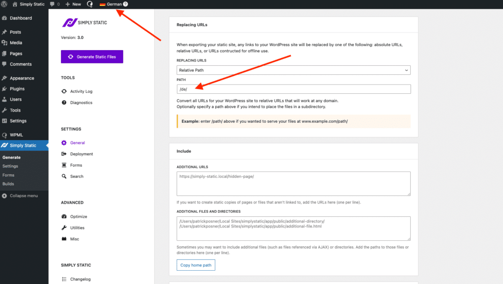Click the Appearance brush icon
Viewport: 503px width, 284px height.
click(4, 78)
